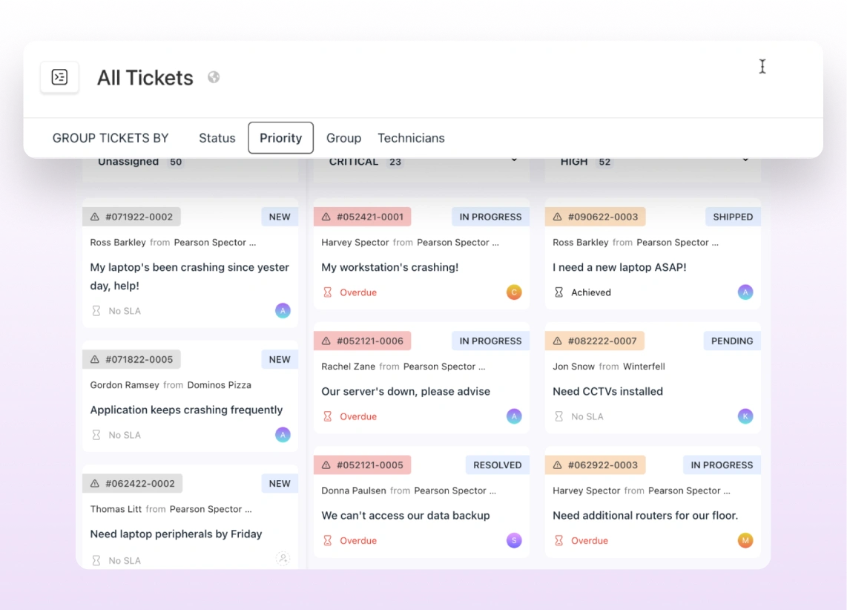Click the orange C avatar on ticket #052421-0001
Viewport: 847px width, 610px height.
514,292
